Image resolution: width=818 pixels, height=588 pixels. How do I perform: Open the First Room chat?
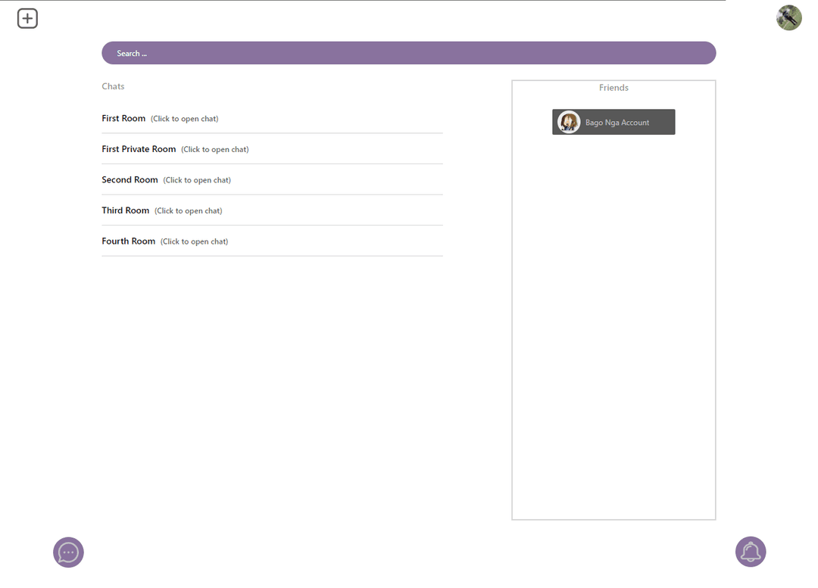tap(123, 118)
